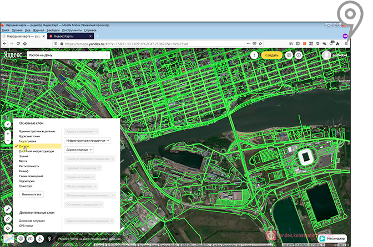This screenshot has height=247, width=373.
Task: Toggle the Здания layer
Action: 23,156
